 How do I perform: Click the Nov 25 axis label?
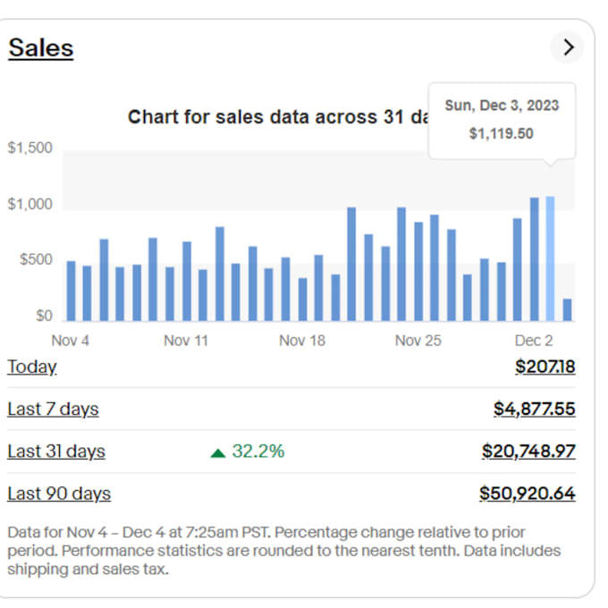[418, 341]
